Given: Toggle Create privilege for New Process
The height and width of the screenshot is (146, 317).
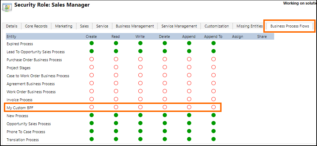Looking at the screenshot, I should [92, 115].
